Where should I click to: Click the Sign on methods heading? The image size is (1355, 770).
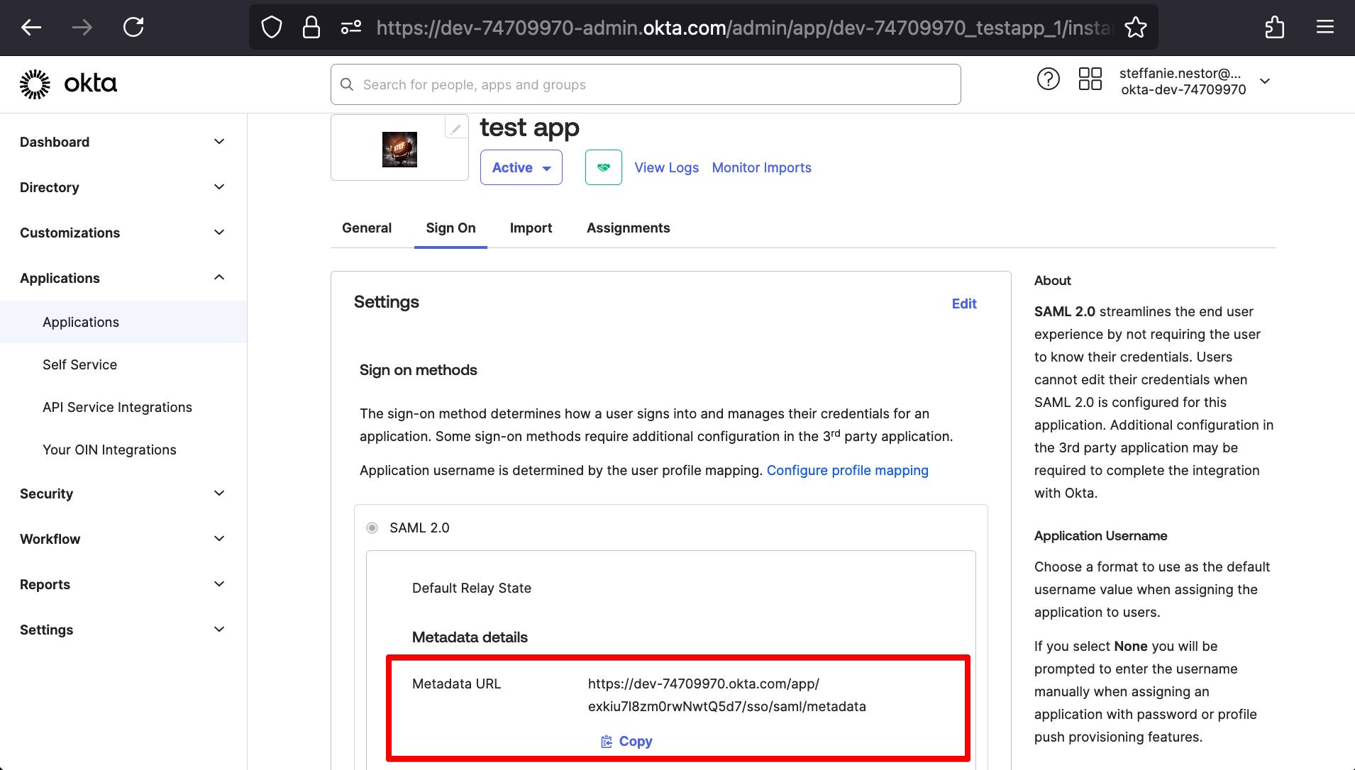pyautogui.click(x=418, y=370)
